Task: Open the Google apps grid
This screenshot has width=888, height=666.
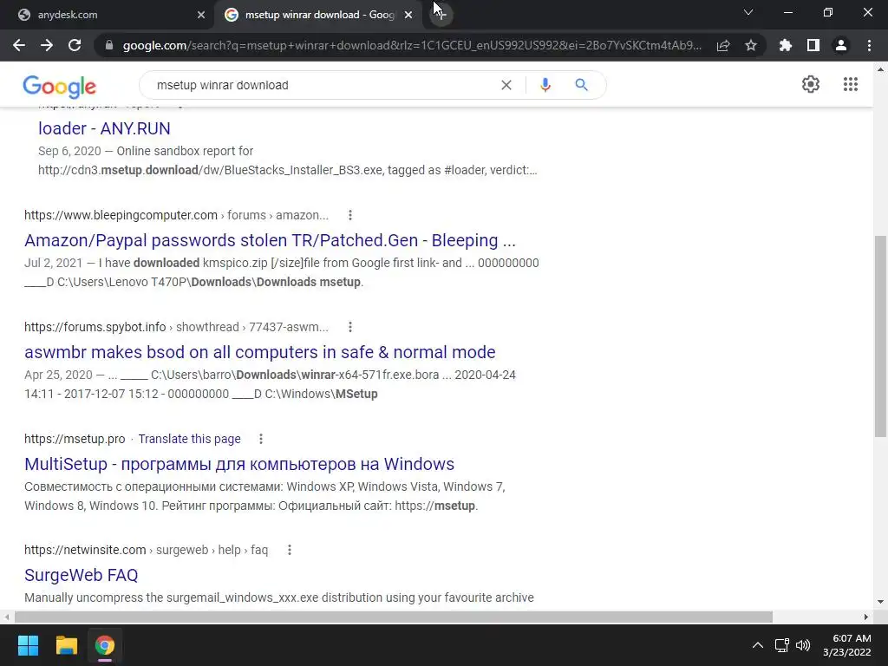Action: coord(850,84)
